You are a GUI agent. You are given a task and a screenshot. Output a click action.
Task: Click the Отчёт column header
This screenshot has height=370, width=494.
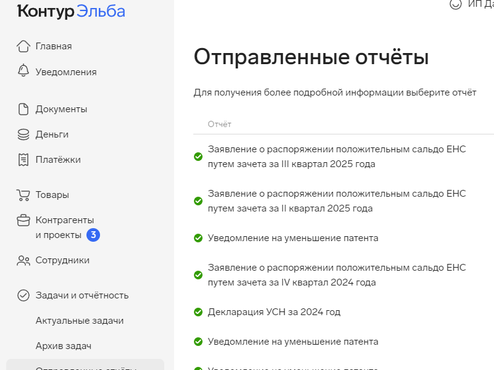(x=219, y=125)
